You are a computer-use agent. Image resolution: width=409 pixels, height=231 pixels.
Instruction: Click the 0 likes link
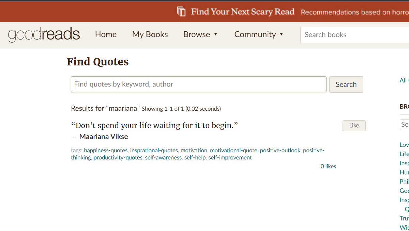[x=328, y=166]
